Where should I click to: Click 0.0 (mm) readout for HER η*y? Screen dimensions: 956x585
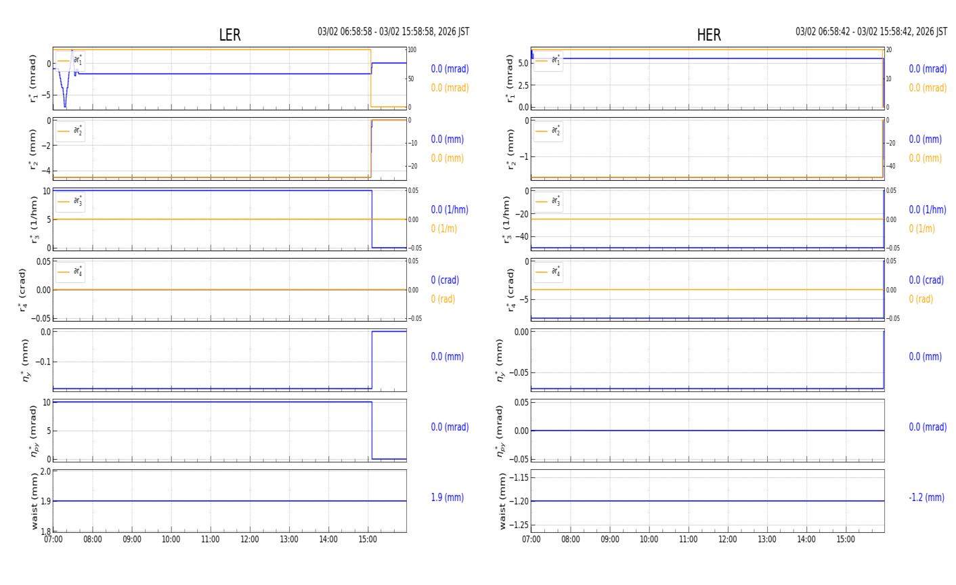[x=926, y=357]
